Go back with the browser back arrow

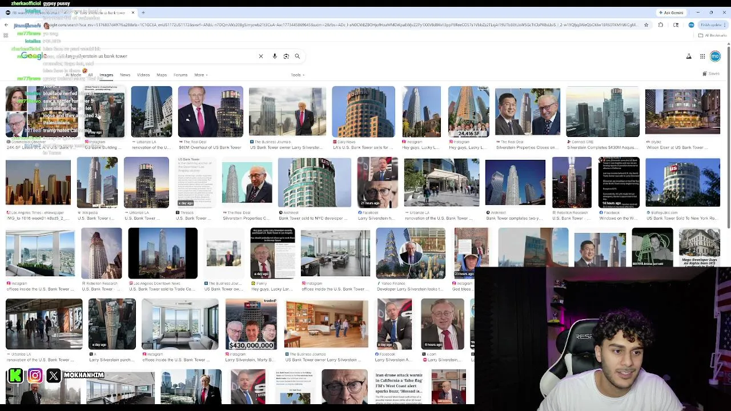(x=6, y=25)
